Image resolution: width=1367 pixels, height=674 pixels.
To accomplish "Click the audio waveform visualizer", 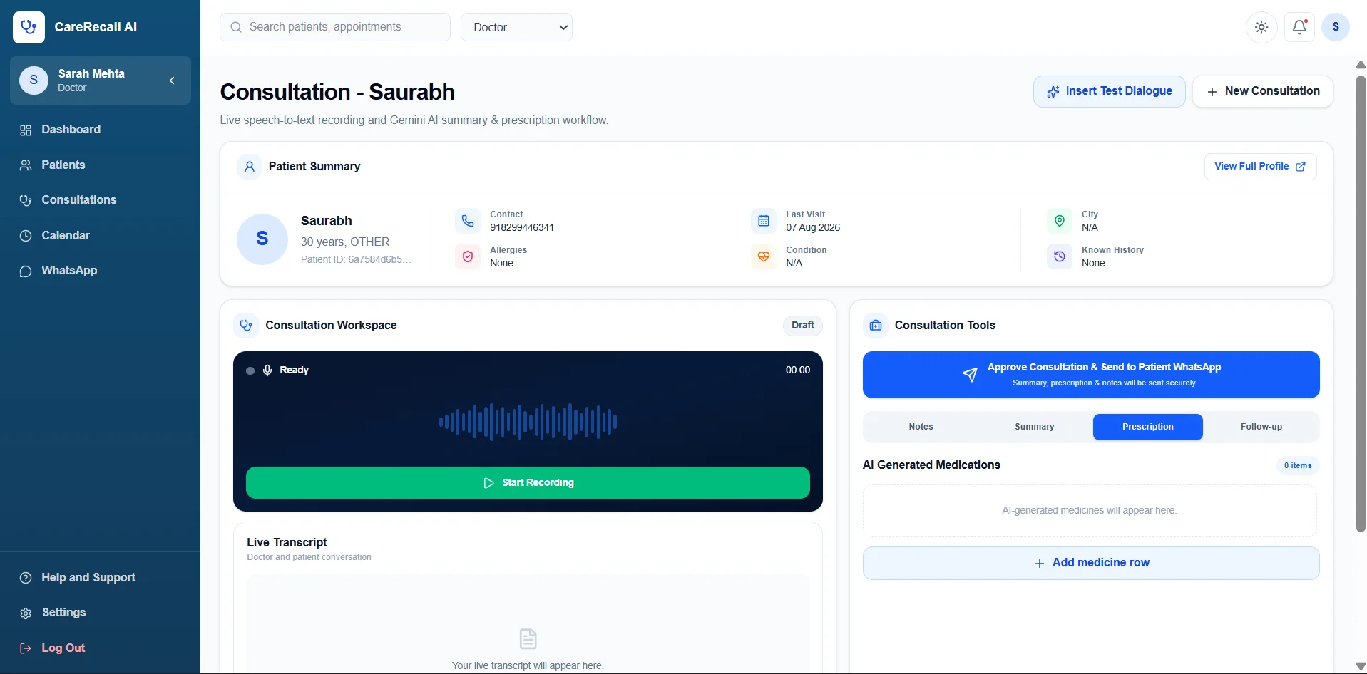I will coord(528,422).
